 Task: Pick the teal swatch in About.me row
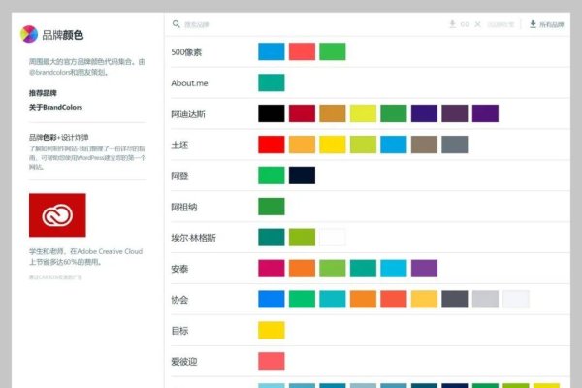pyautogui.click(x=272, y=82)
